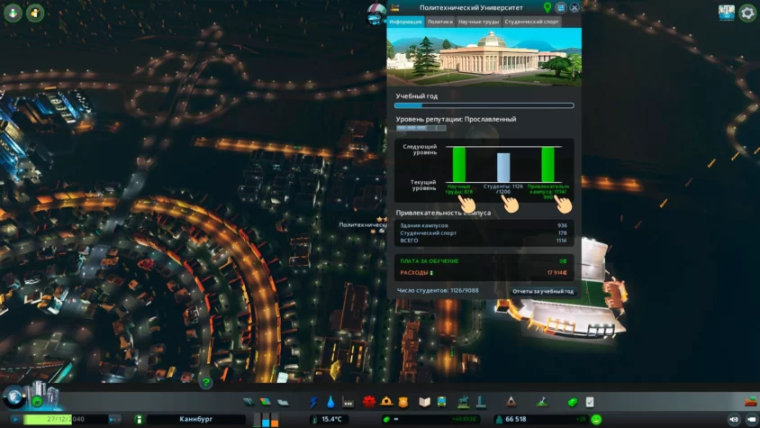Close the Политехнический Университет panel
Image resolution: width=760 pixels, height=428 pixels.
pos(575,8)
